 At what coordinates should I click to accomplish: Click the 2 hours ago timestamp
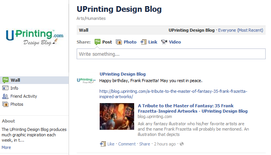point(165,144)
